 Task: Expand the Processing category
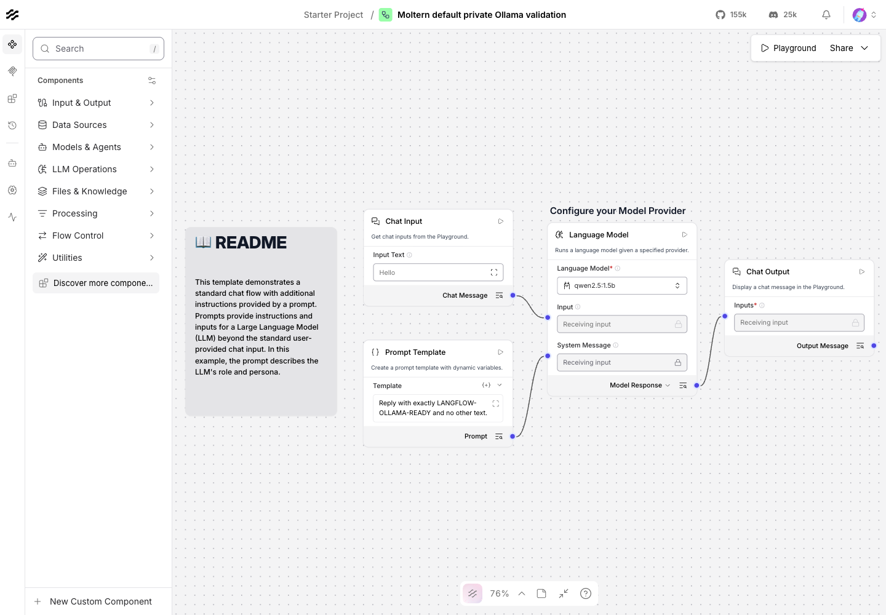pos(96,213)
